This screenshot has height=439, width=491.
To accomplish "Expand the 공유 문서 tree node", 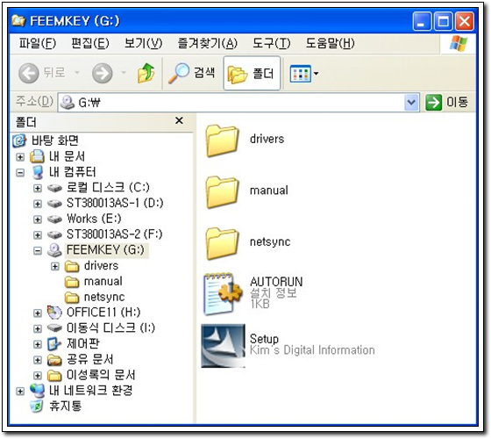I will pyautogui.click(x=38, y=360).
